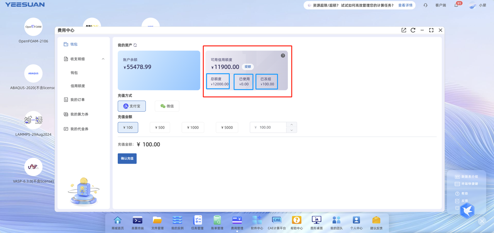Select 微信 as recharge method
Viewport: 494px width, 233px height.
pos(167,106)
